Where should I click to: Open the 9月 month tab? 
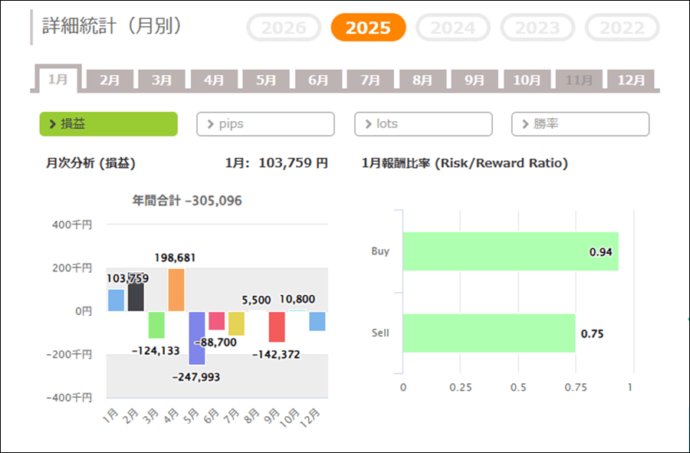(x=475, y=80)
